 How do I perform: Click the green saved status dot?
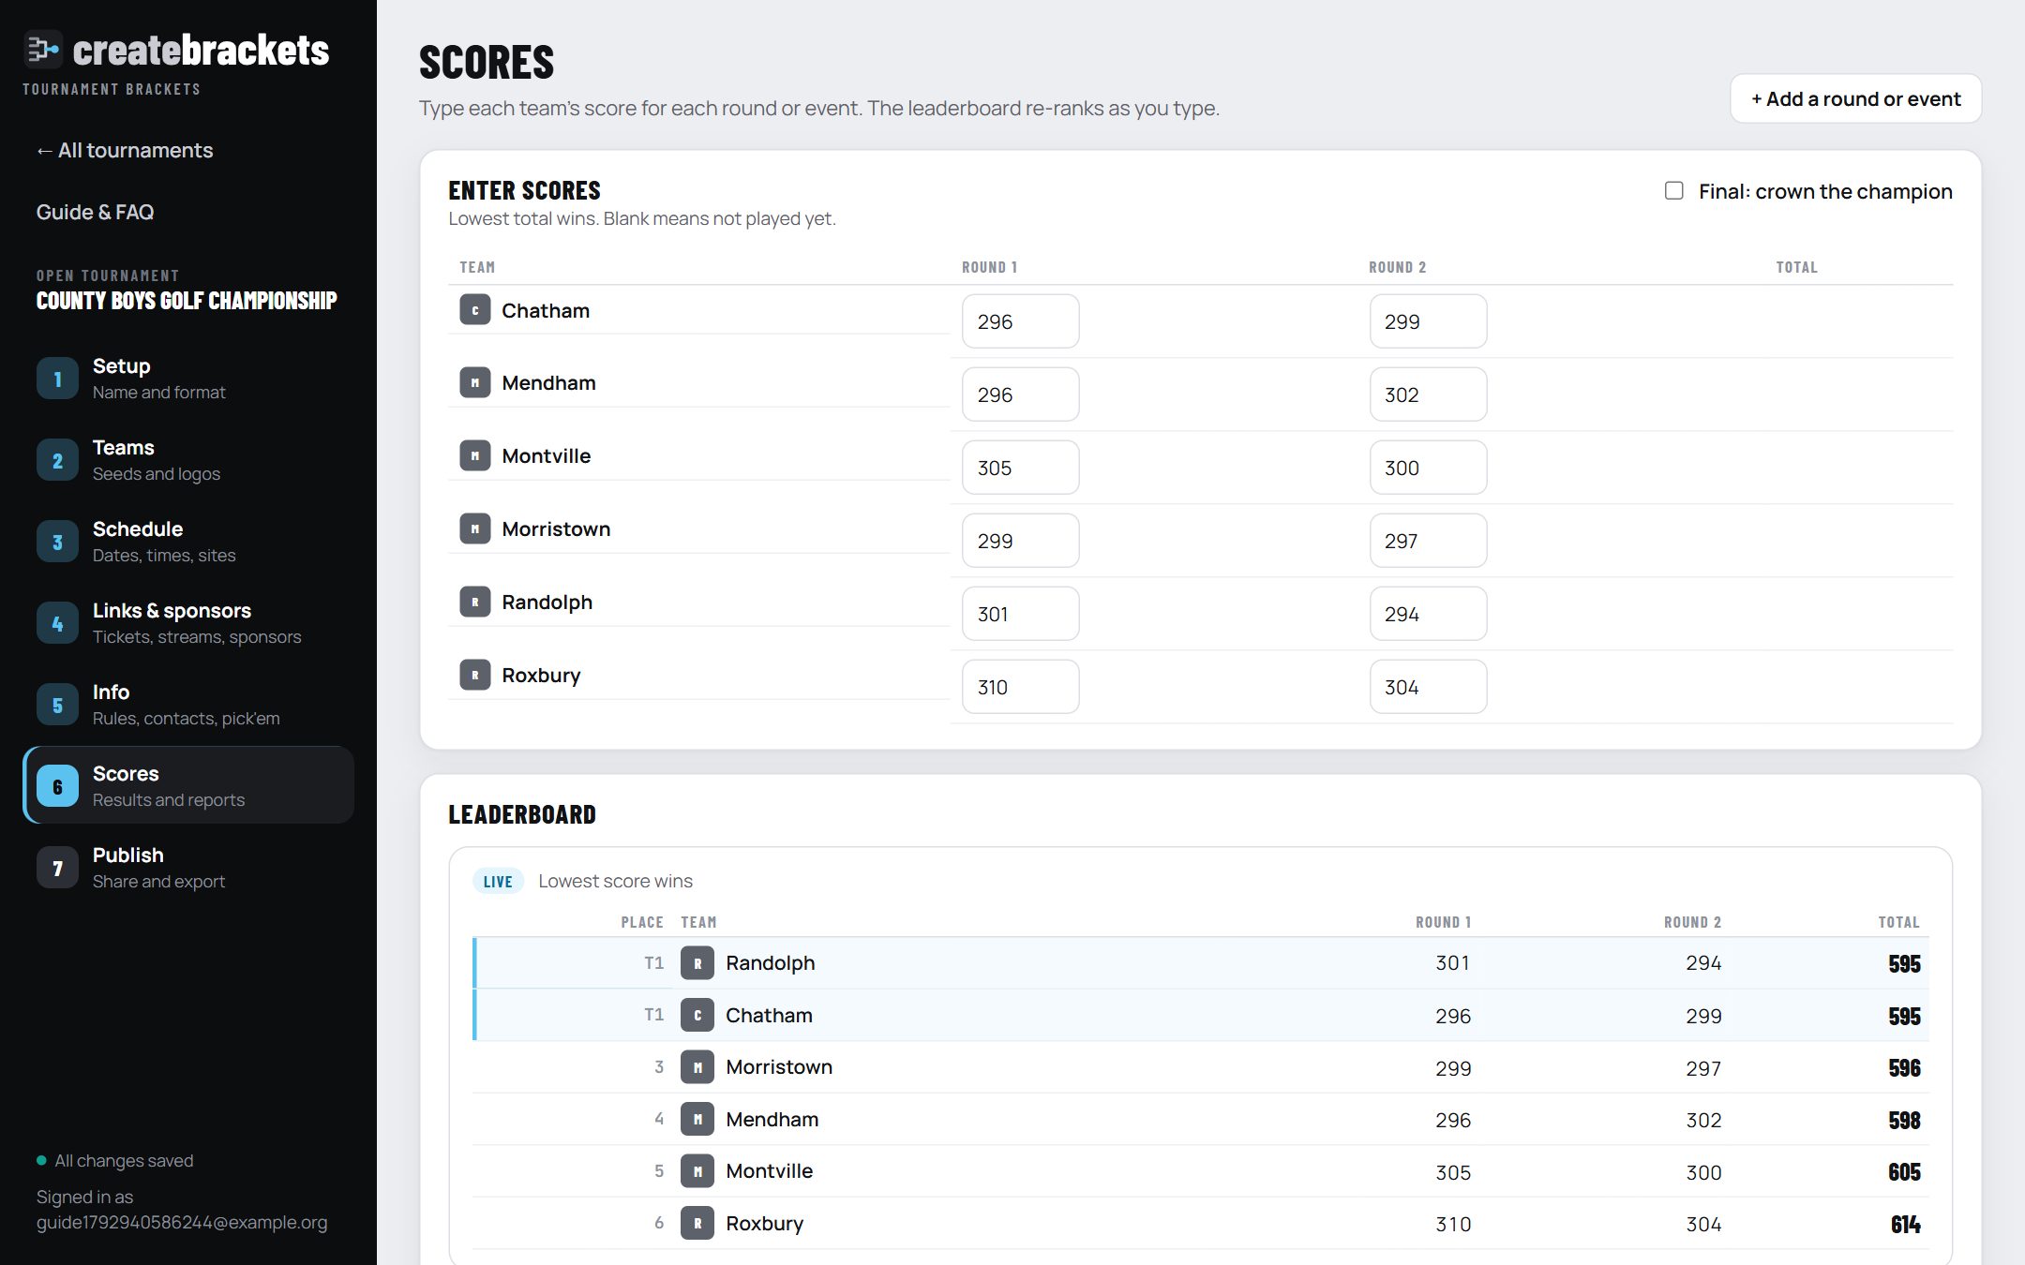(x=41, y=1160)
